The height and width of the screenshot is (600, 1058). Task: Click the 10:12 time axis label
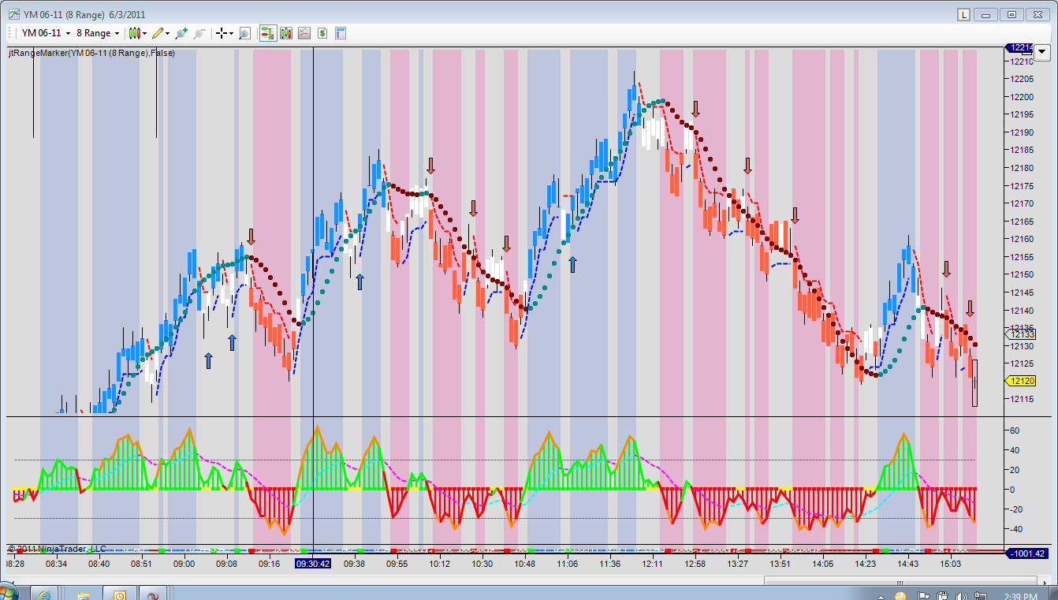(x=439, y=564)
